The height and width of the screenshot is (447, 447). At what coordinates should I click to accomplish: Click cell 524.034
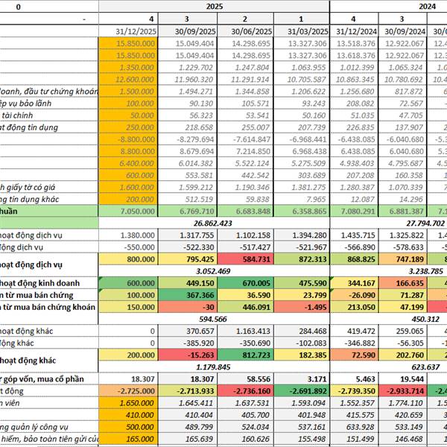245,426
